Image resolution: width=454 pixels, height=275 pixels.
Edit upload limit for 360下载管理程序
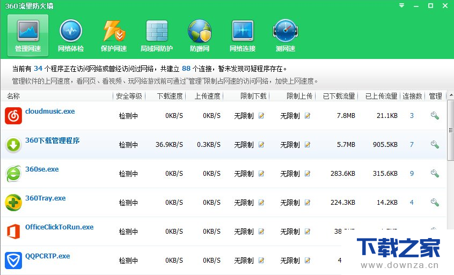point(307,145)
